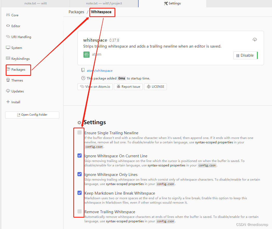Viewport: 272px width, 229px height.
Task: Click the Install plus icon
Action: (8, 102)
